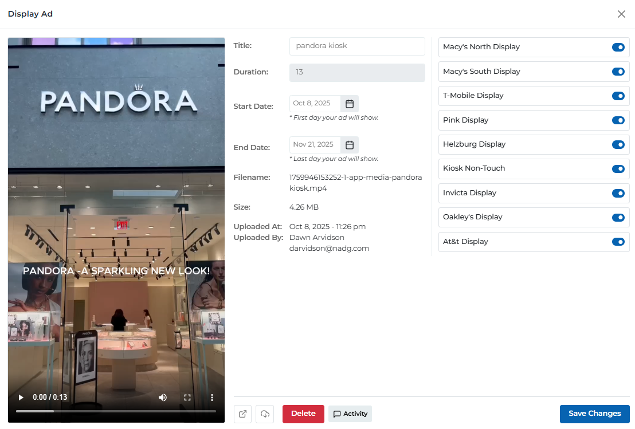The image size is (635, 429).
Task: Open the Activity log
Action: click(x=350, y=414)
